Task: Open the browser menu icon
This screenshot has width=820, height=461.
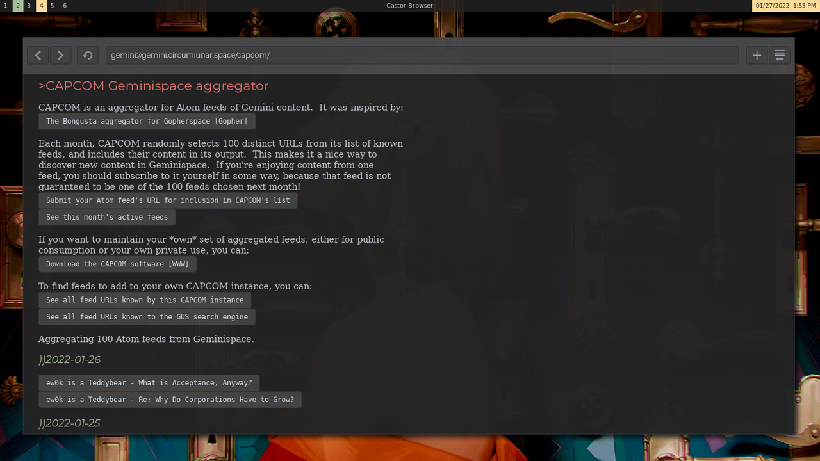Action: coord(780,55)
